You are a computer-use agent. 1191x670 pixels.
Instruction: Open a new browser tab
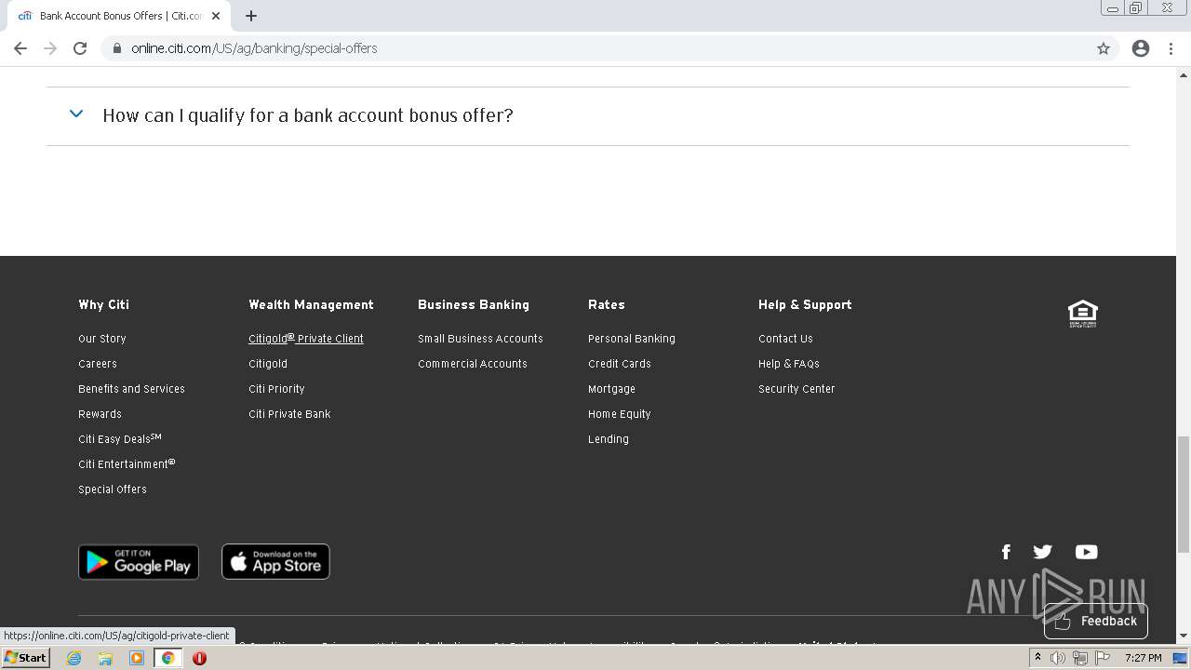pos(251,16)
